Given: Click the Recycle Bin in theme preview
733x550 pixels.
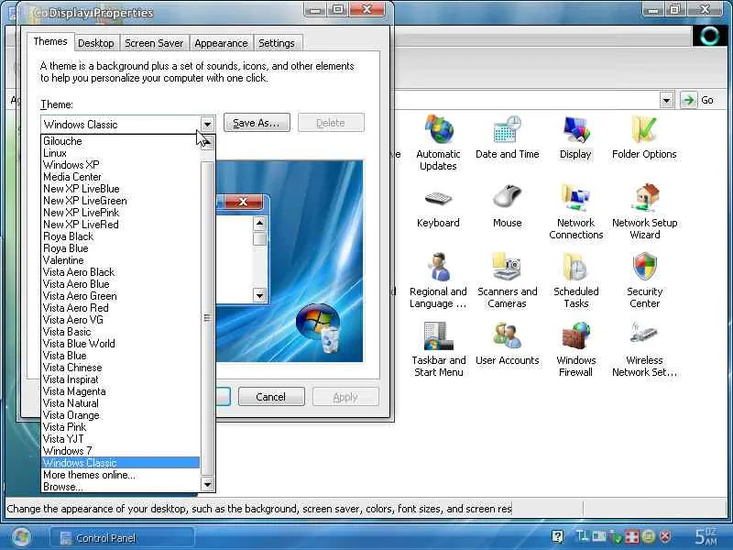Looking at the screenshot, I should 330,339.
